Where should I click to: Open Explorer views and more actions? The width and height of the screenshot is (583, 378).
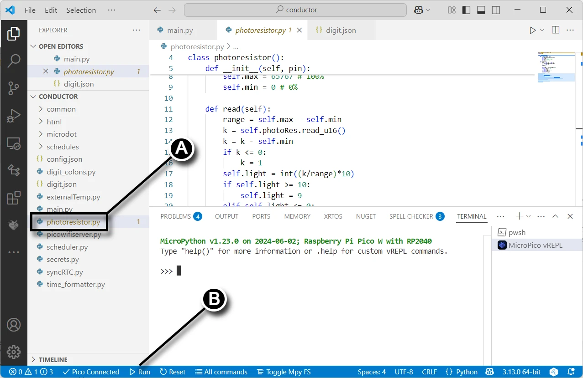137,30
